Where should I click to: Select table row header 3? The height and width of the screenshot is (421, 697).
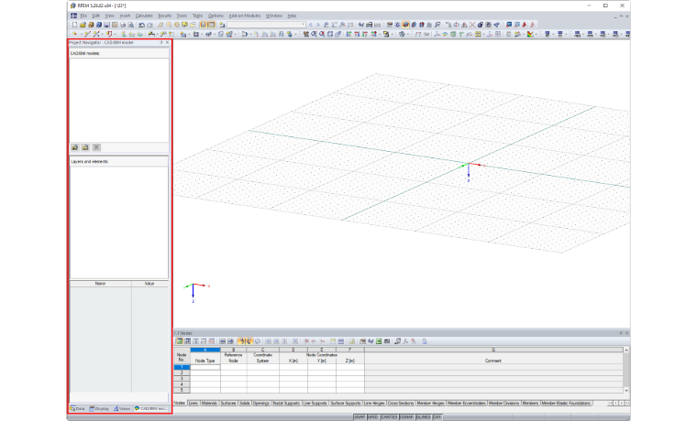(182, 379)
